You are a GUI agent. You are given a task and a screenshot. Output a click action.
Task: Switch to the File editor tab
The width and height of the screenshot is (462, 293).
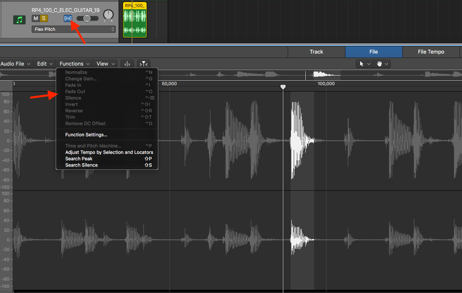point(373,52)
